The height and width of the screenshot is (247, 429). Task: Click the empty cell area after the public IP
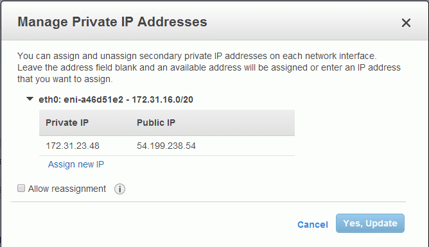click(245, 146)
